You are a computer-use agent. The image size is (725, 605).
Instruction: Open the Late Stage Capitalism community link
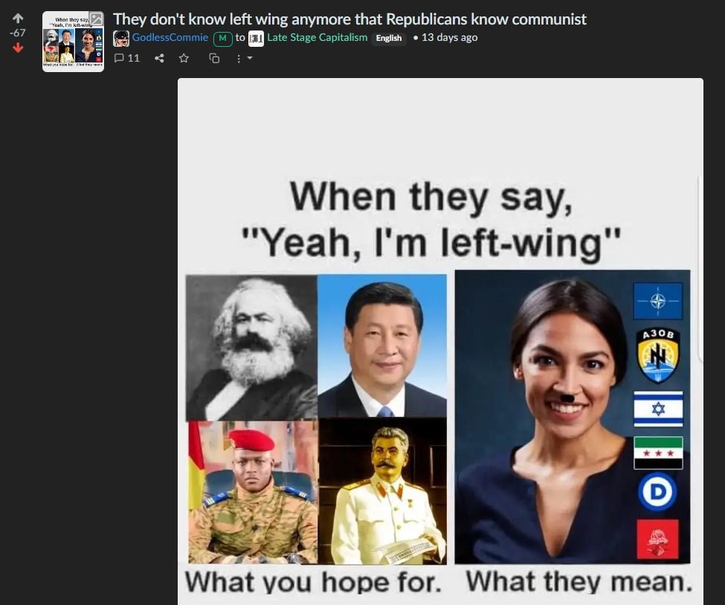(x=318, y=37)
